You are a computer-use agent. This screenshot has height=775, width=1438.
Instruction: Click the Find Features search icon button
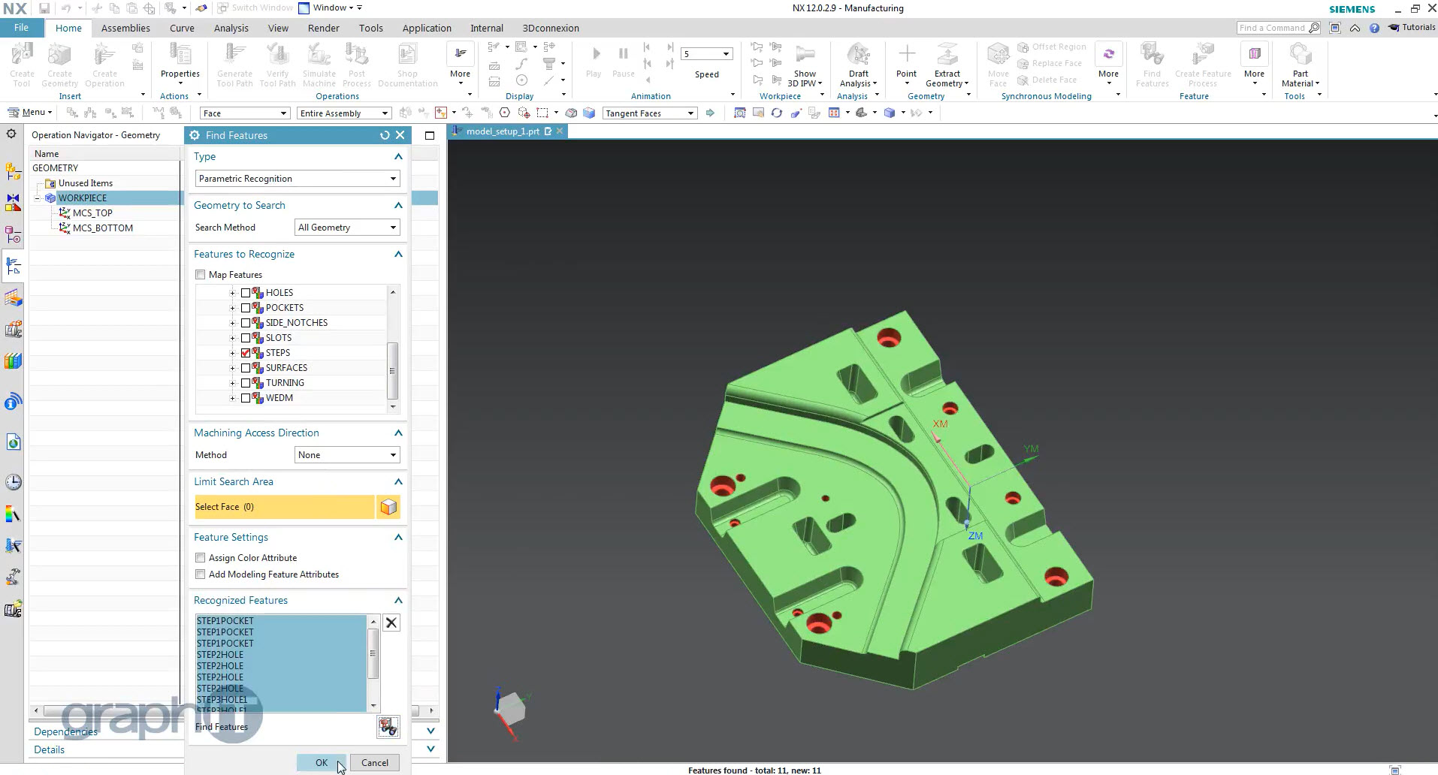(x=388, y=727)
